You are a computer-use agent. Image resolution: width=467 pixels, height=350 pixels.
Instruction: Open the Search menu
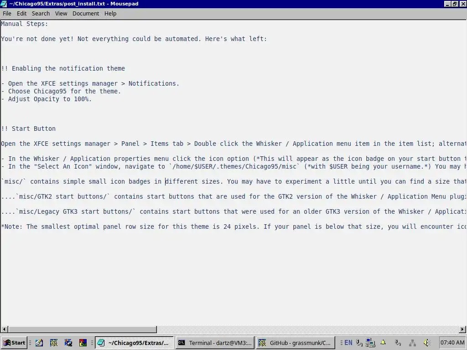pos(41,13)
